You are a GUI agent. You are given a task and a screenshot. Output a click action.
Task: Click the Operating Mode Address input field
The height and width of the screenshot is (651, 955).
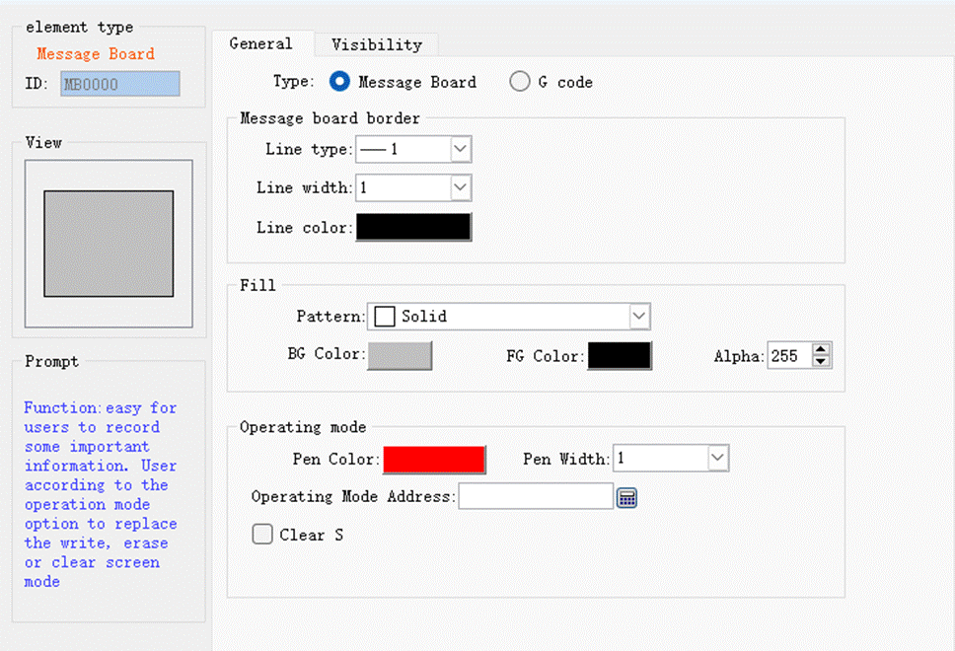pos(536,497)
